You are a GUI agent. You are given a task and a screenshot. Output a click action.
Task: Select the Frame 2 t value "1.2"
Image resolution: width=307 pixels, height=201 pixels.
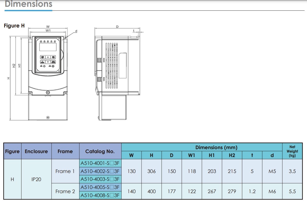252,191
